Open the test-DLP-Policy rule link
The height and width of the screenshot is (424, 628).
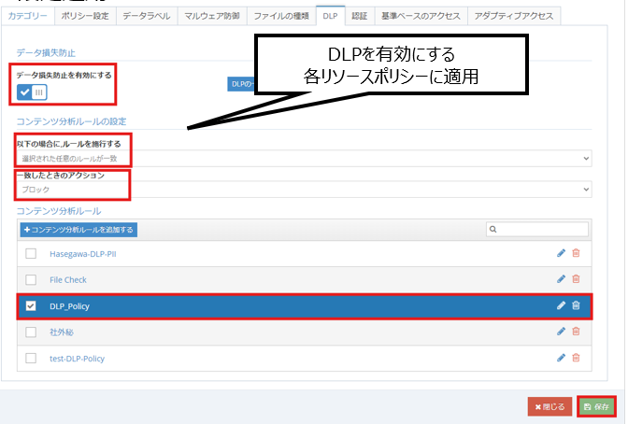[x=77, y=359]
